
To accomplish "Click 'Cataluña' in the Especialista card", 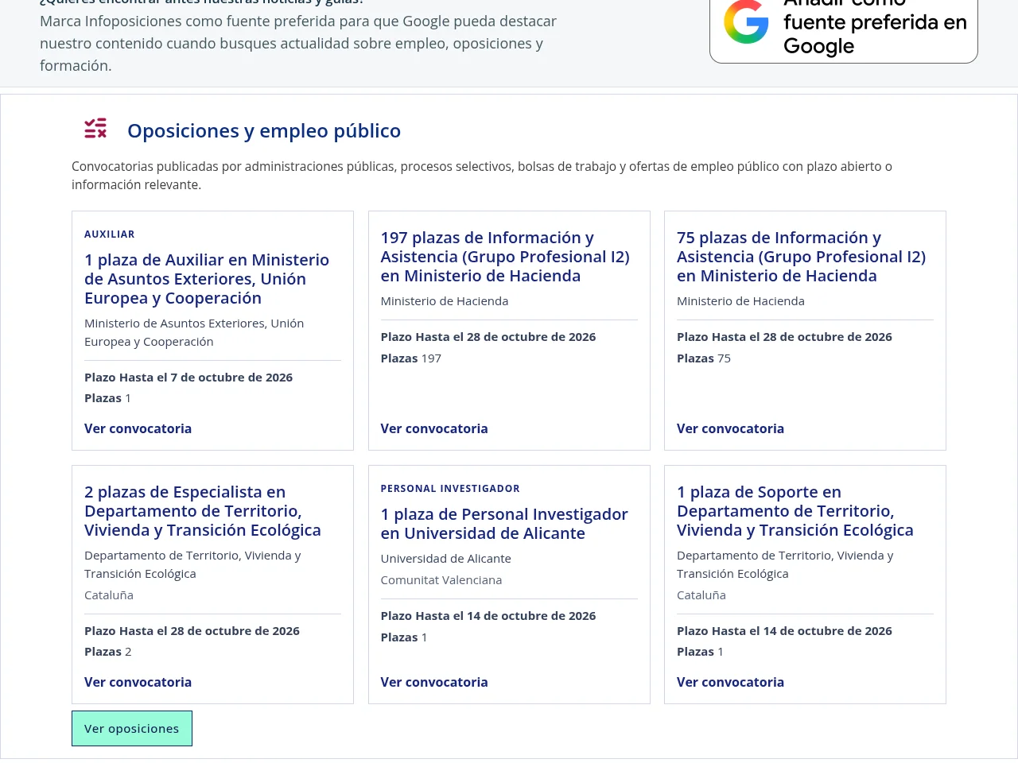I will pyautogui.click(x=109, y=595).
